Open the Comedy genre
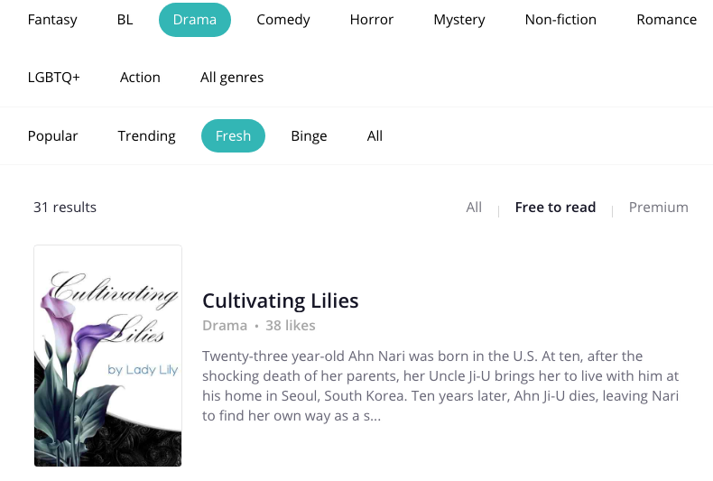Image resolution: width=713 pixels, height=481 pixels. pos(282,20)
